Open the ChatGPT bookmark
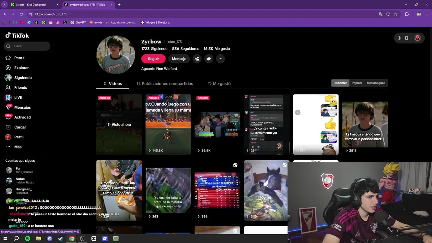Screen dimensions: 432x243 tap(78, 23)
